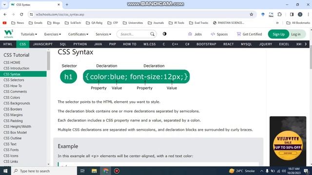Open the Windows Start menu

5,171
